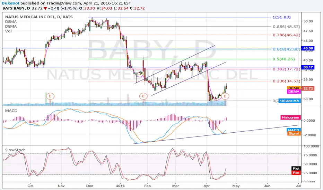
Task: Click the earnings E marker in late October
Action: pyautogui.click(x=50, y=96)
